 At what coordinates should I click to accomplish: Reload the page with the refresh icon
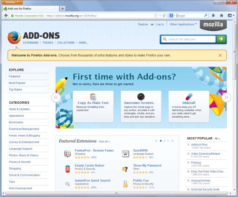[x=164, y=16]
